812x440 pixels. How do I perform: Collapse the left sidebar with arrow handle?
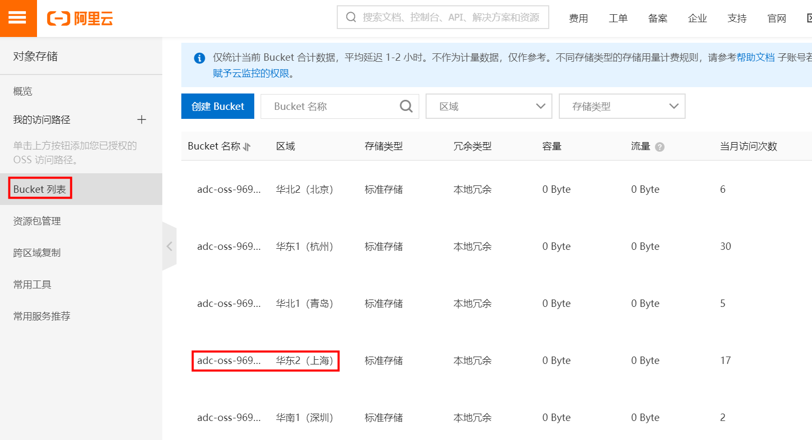click(169, 246)
